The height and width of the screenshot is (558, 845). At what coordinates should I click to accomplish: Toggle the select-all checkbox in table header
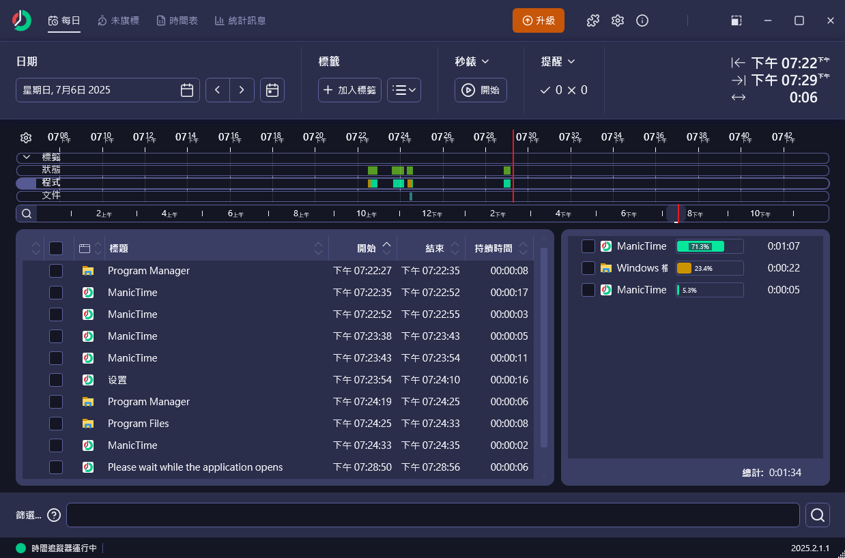56,248
